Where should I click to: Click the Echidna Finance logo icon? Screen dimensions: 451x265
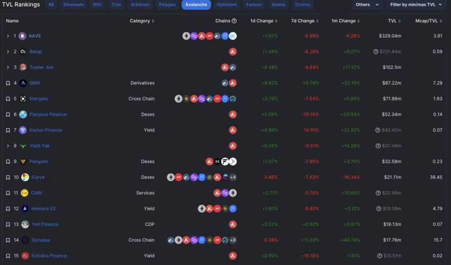(25, 256)
